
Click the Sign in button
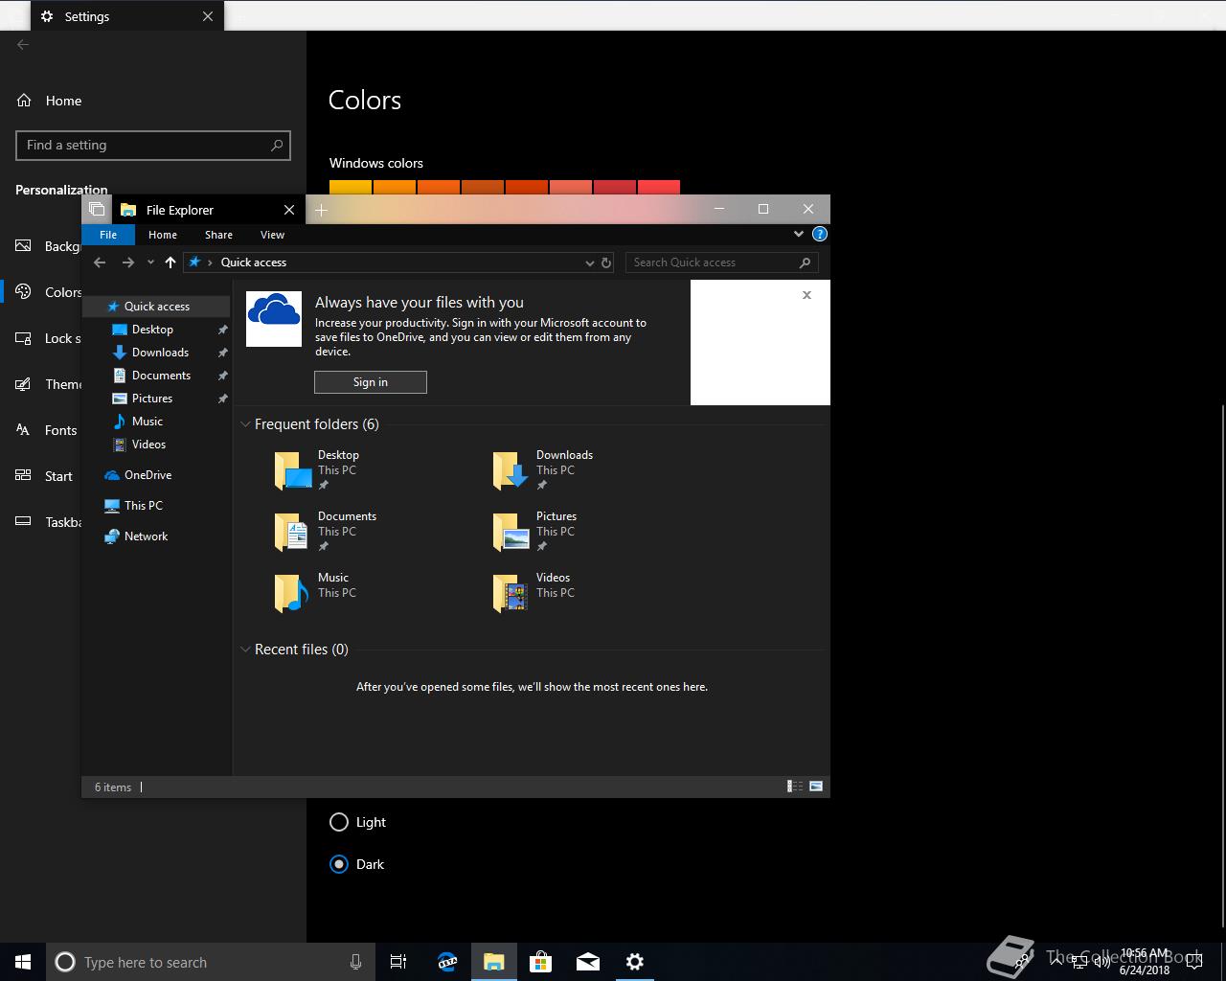(x=371, y=382)
